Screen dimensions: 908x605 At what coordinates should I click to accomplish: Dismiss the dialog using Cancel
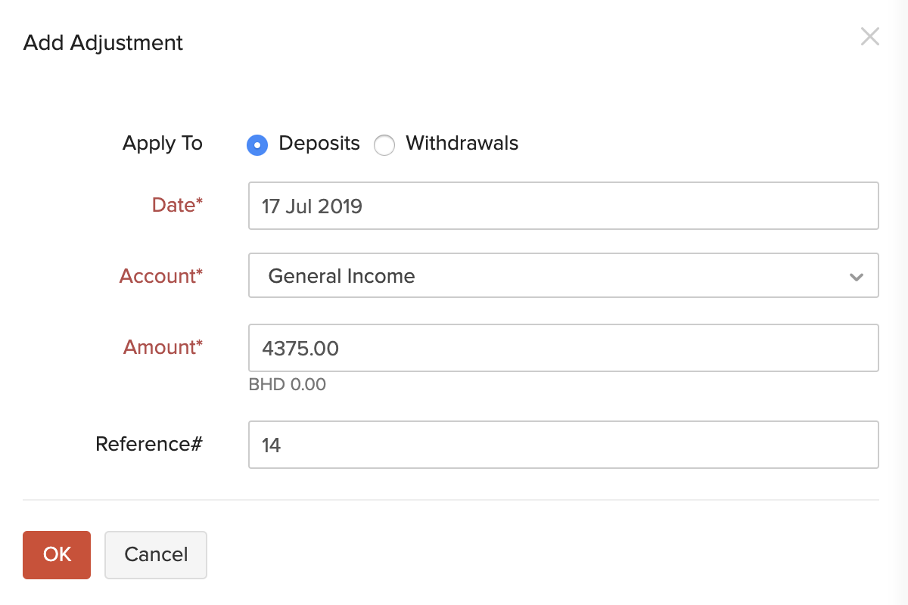(155, 554)
